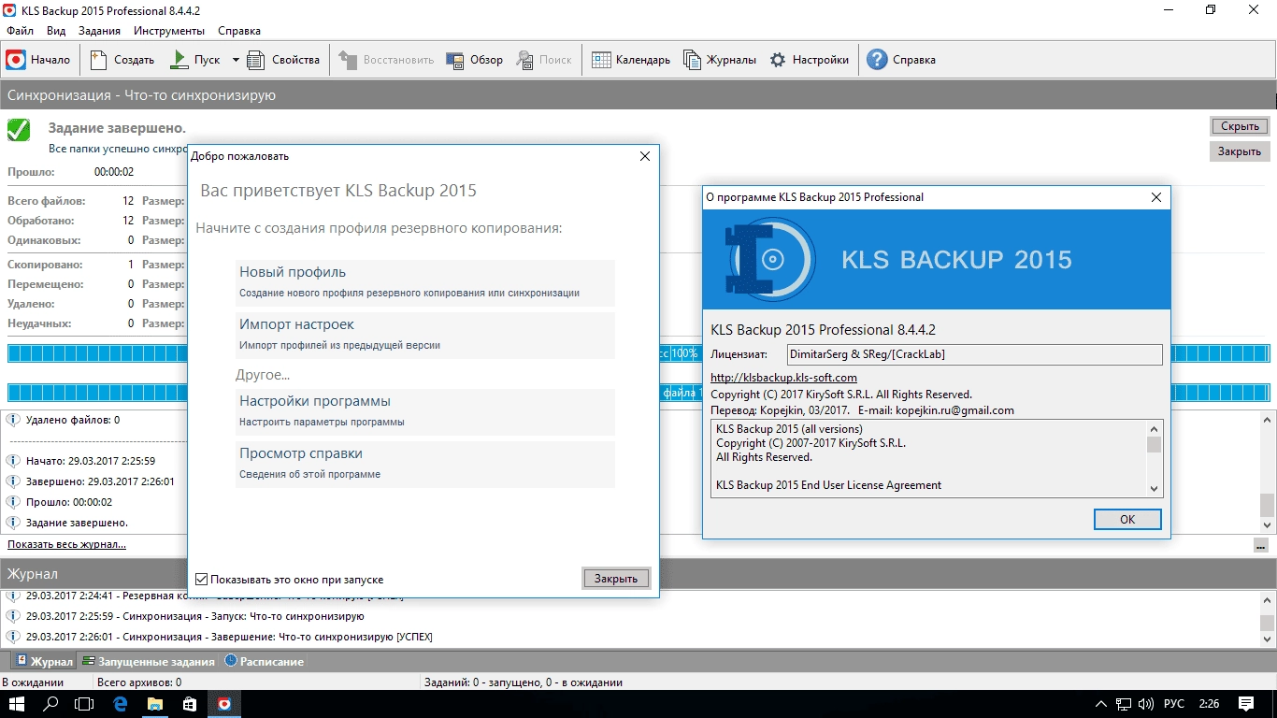This screenshot has height=718, width=1277.
Task: Click Закрыть button under Скрыть
Action: point(1240,151)
